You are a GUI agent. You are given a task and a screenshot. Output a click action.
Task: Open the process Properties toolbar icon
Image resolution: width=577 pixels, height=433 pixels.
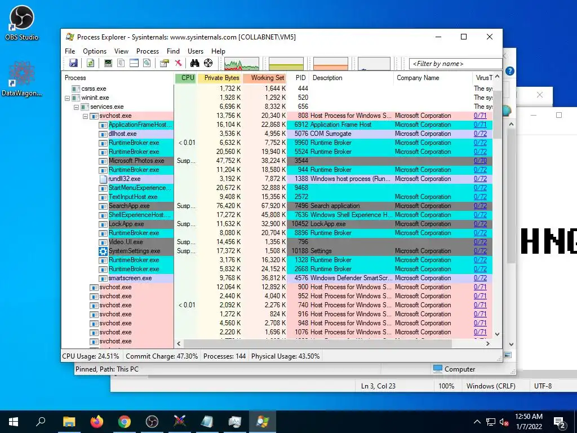[x=164, y=63]
